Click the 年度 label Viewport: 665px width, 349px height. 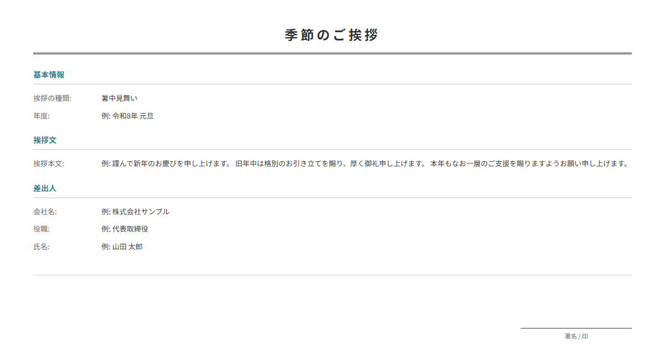[42, 116]
